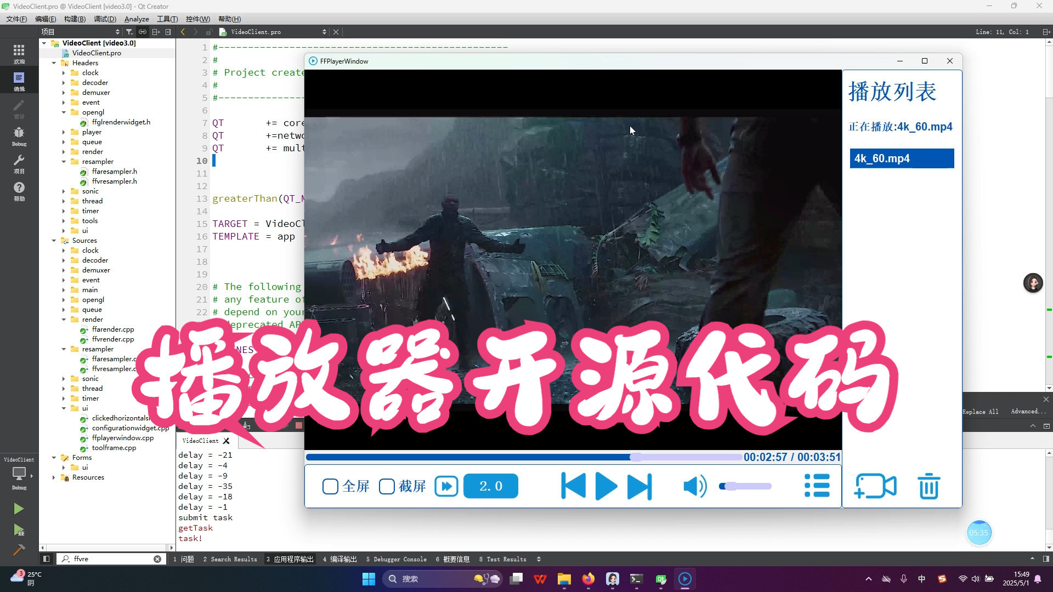Build project with hammer icon
The width and height of the screenshot is (1053, 592).
pyautogui.click(x=19, y=549)
